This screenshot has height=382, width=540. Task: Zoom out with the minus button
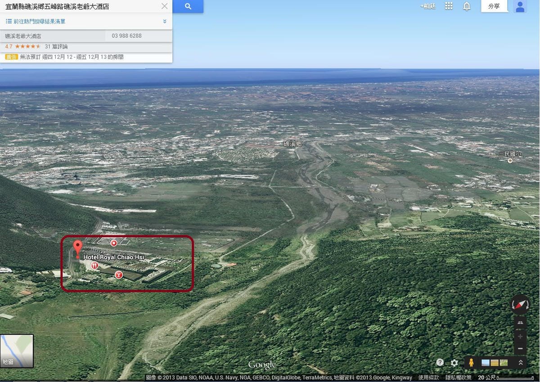[x=520, y=349]
